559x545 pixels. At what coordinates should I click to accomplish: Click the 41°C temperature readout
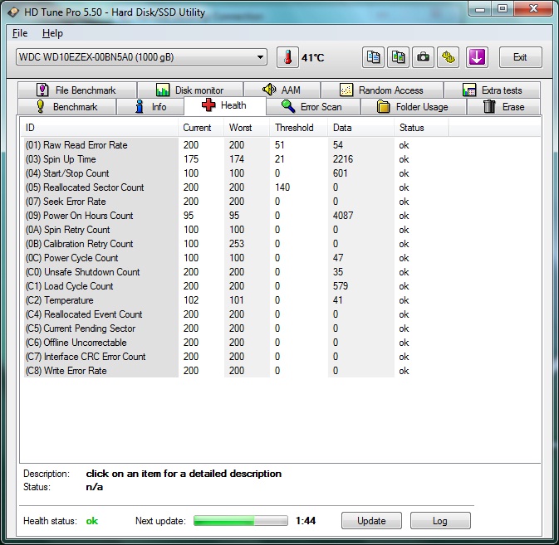tap(313, 57)
